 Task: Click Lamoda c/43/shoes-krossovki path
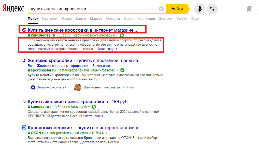(x=70, y=107)
